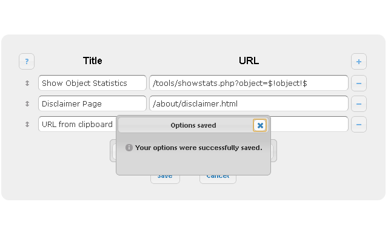Remove the Disclaimer Page row

359,104
